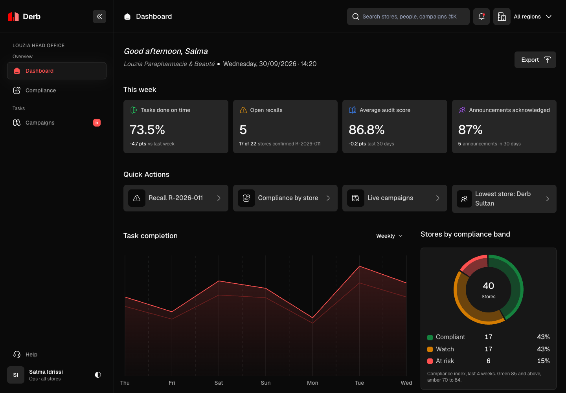
Task: Click the Export button
Action: 535,60
